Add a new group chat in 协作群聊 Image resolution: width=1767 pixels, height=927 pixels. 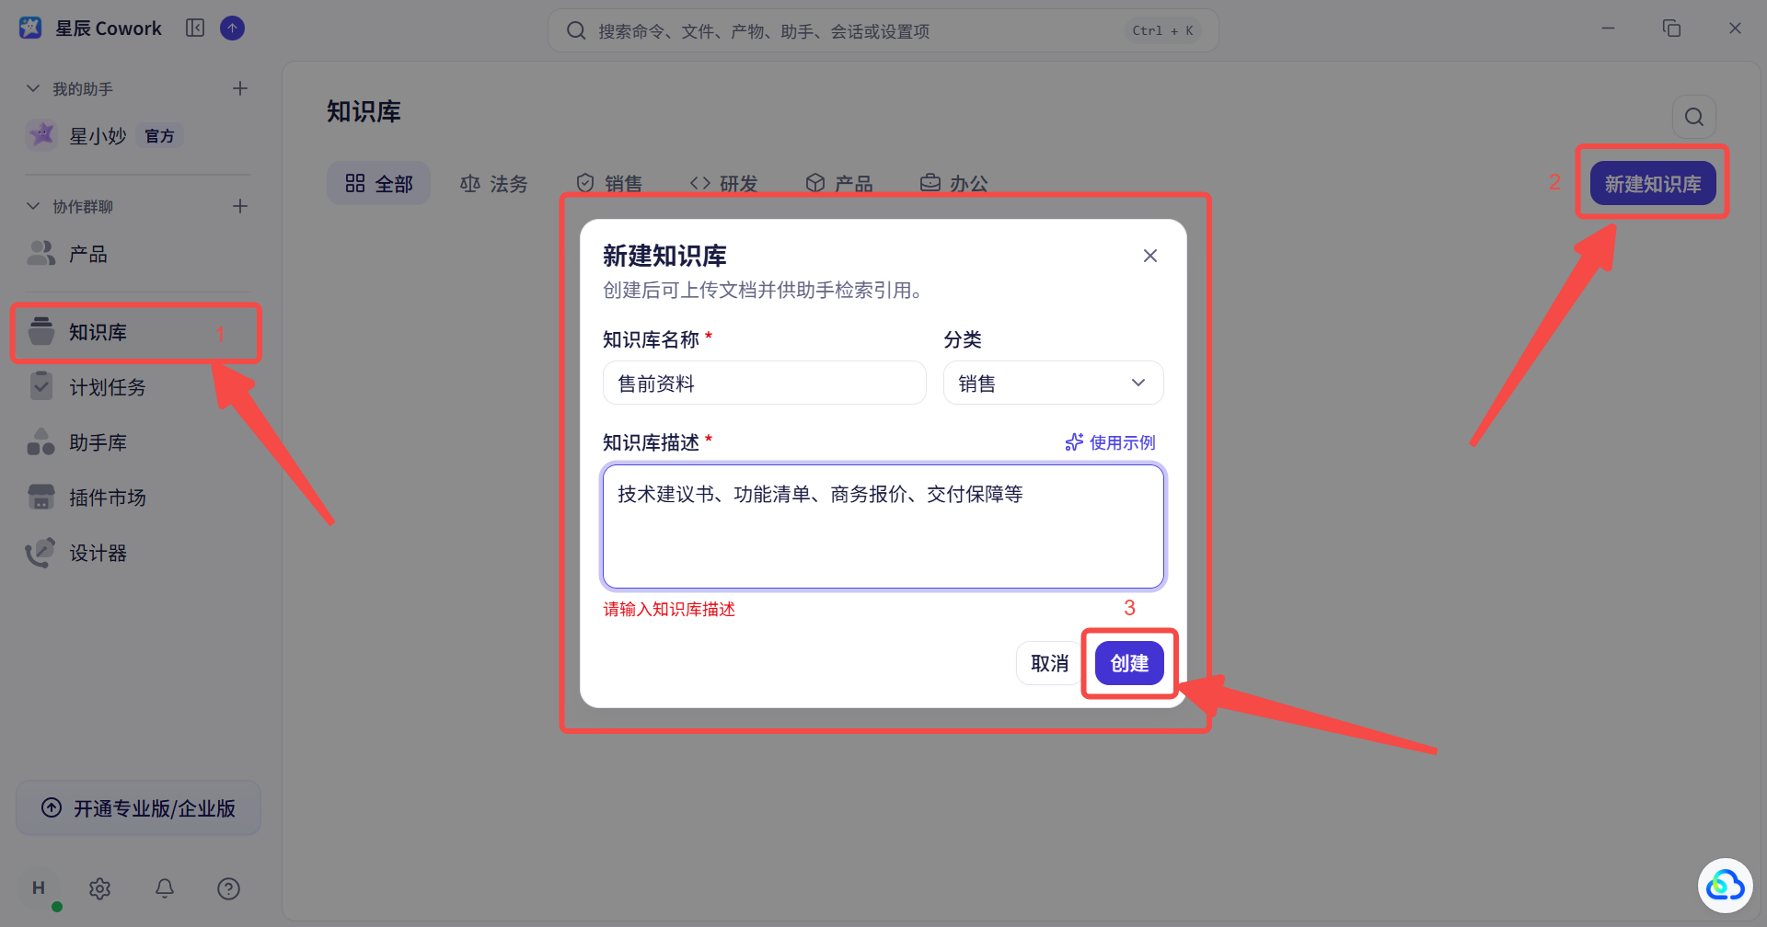tap(240, 206)
